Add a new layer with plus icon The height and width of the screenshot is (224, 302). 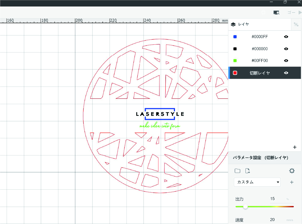(295, 147)
